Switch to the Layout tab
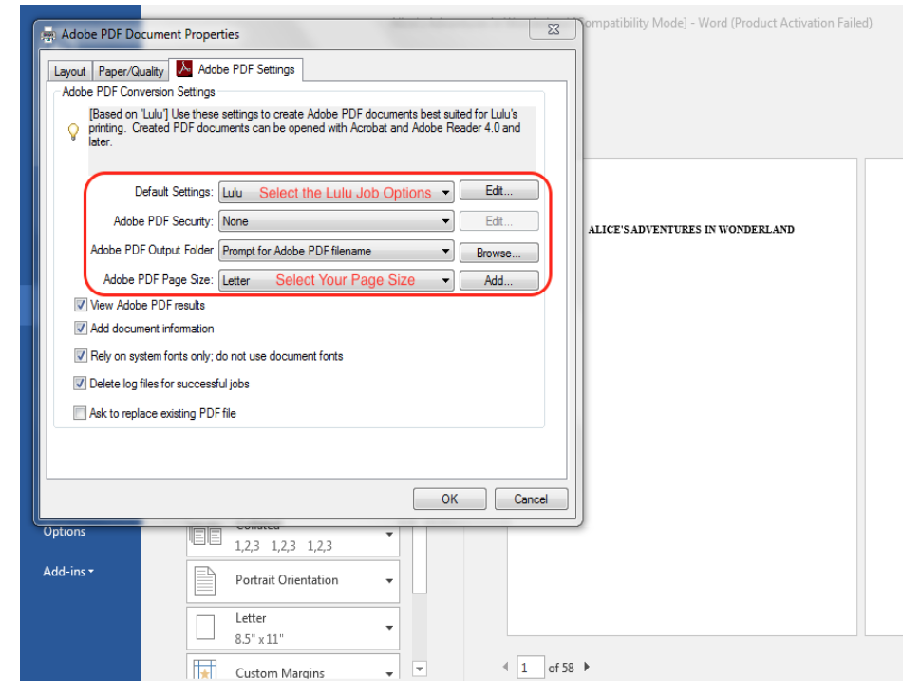 click(x=70, y=71)
